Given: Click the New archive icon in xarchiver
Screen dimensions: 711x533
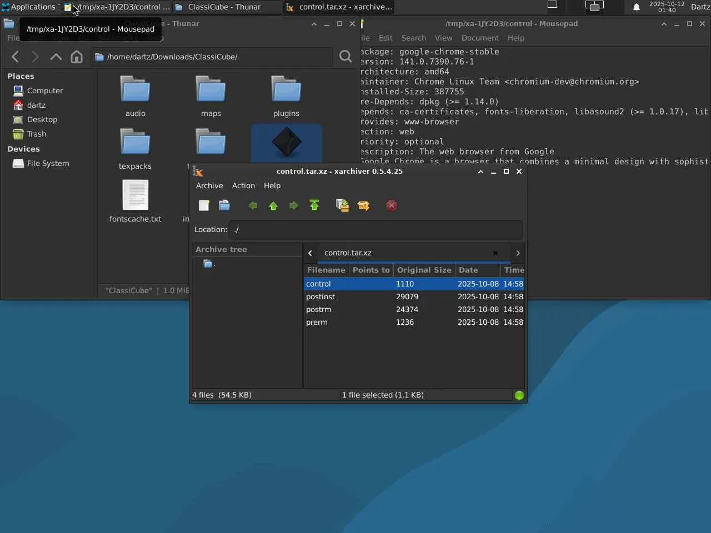Looking at the screenshot, I should point(204,205).
